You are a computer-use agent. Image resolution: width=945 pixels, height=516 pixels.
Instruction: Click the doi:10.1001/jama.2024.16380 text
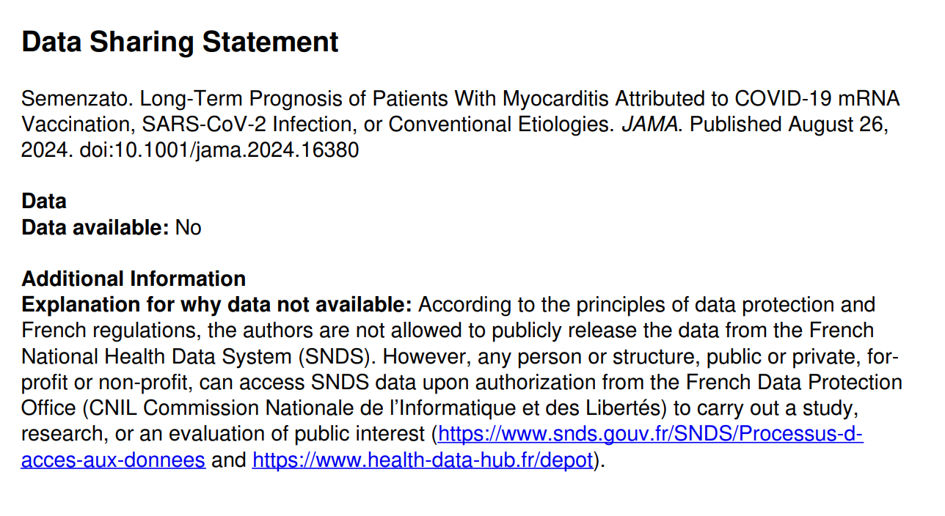tap(219, 151)
